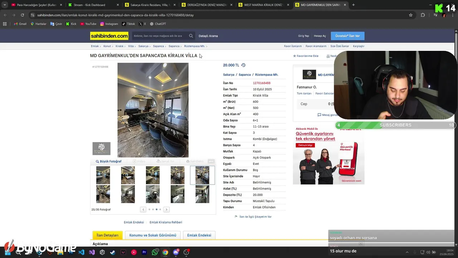Open Discord from the taskbar
458x258 pixels.
pos(176,252)
